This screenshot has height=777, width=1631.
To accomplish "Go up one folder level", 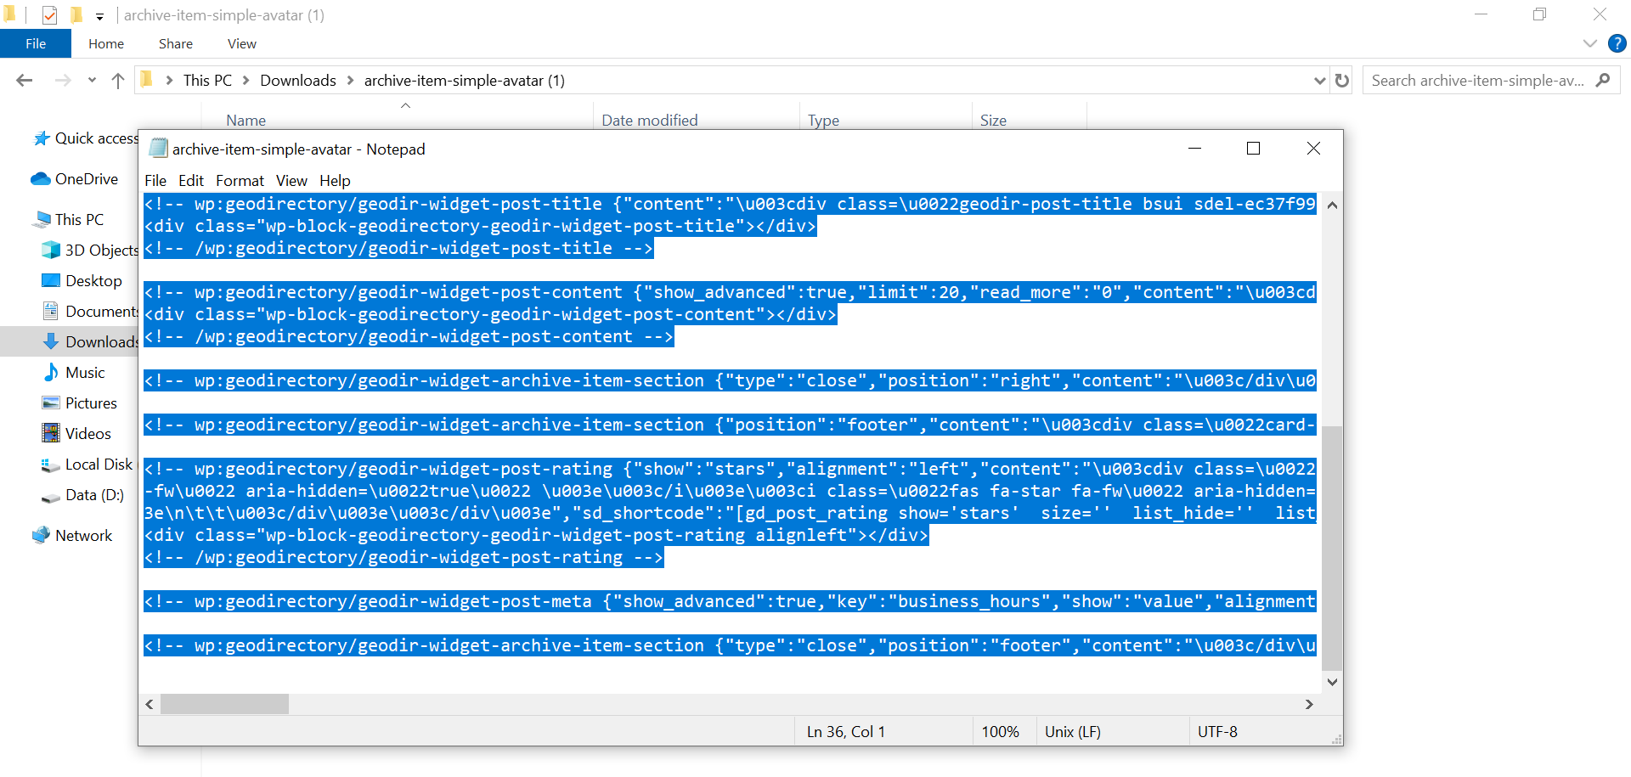I will click(118, 81).
